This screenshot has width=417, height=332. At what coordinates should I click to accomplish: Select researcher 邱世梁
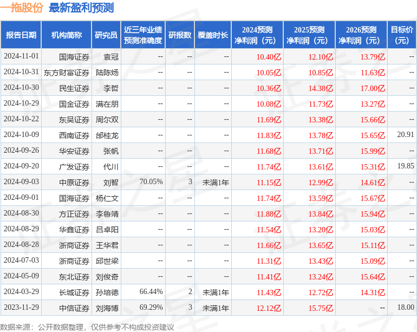pos(107,261)
